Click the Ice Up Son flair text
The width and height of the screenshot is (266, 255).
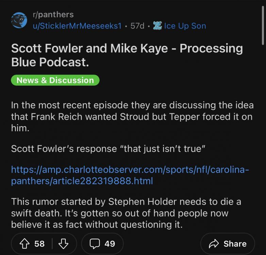pos(185,26)
